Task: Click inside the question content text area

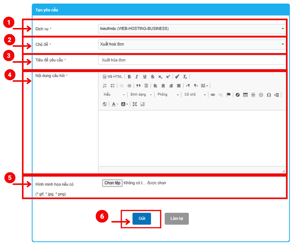Action: (192, 138)
